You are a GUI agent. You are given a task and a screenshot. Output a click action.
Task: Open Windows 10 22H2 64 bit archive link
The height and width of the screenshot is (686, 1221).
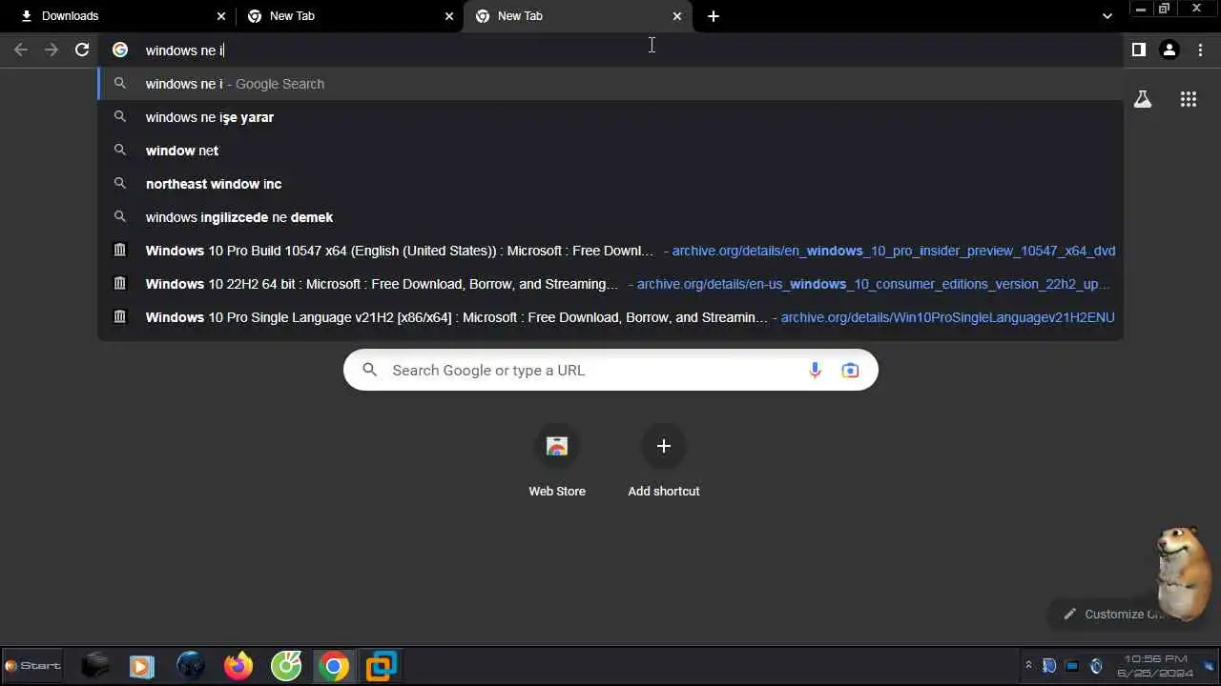point(610,284)
